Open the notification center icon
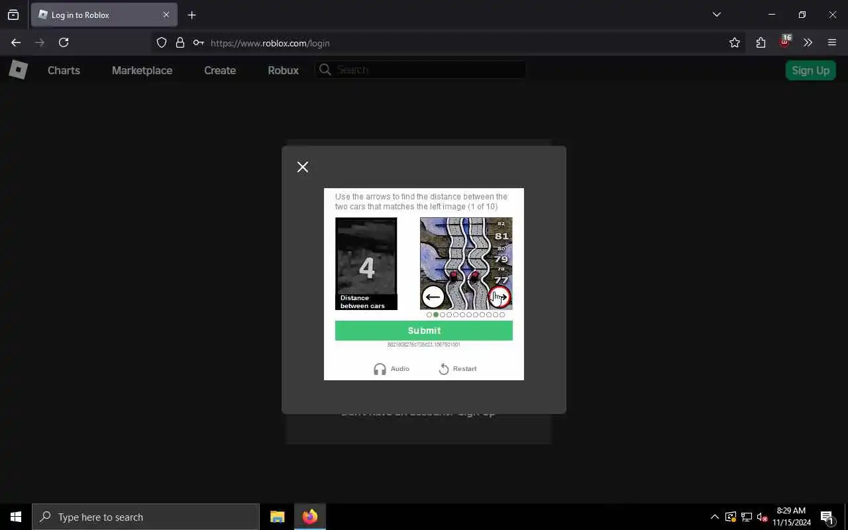The height and width of the screenshot is (530, 848). point(827,517)
